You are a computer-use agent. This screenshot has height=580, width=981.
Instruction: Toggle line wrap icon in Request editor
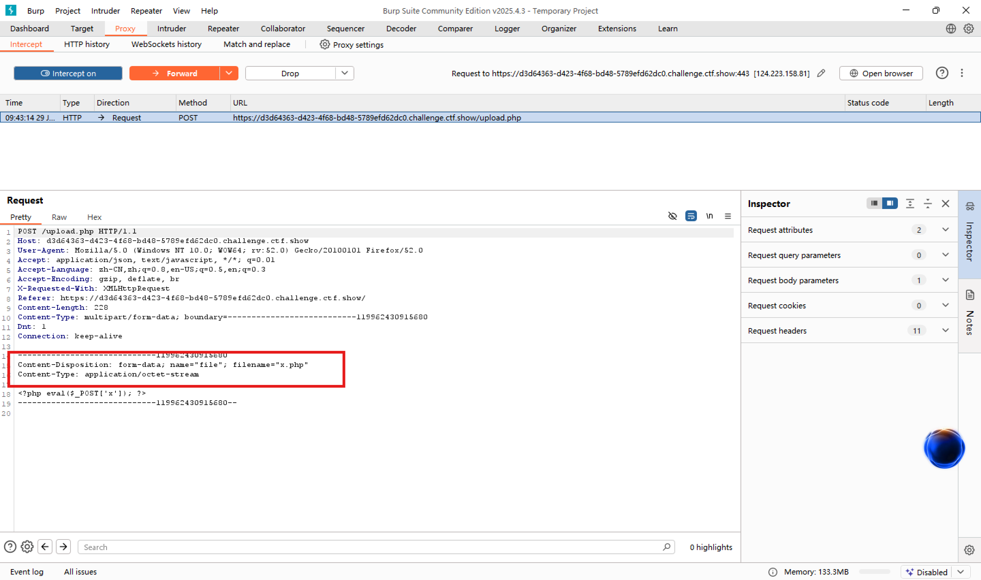coord(690,216)
